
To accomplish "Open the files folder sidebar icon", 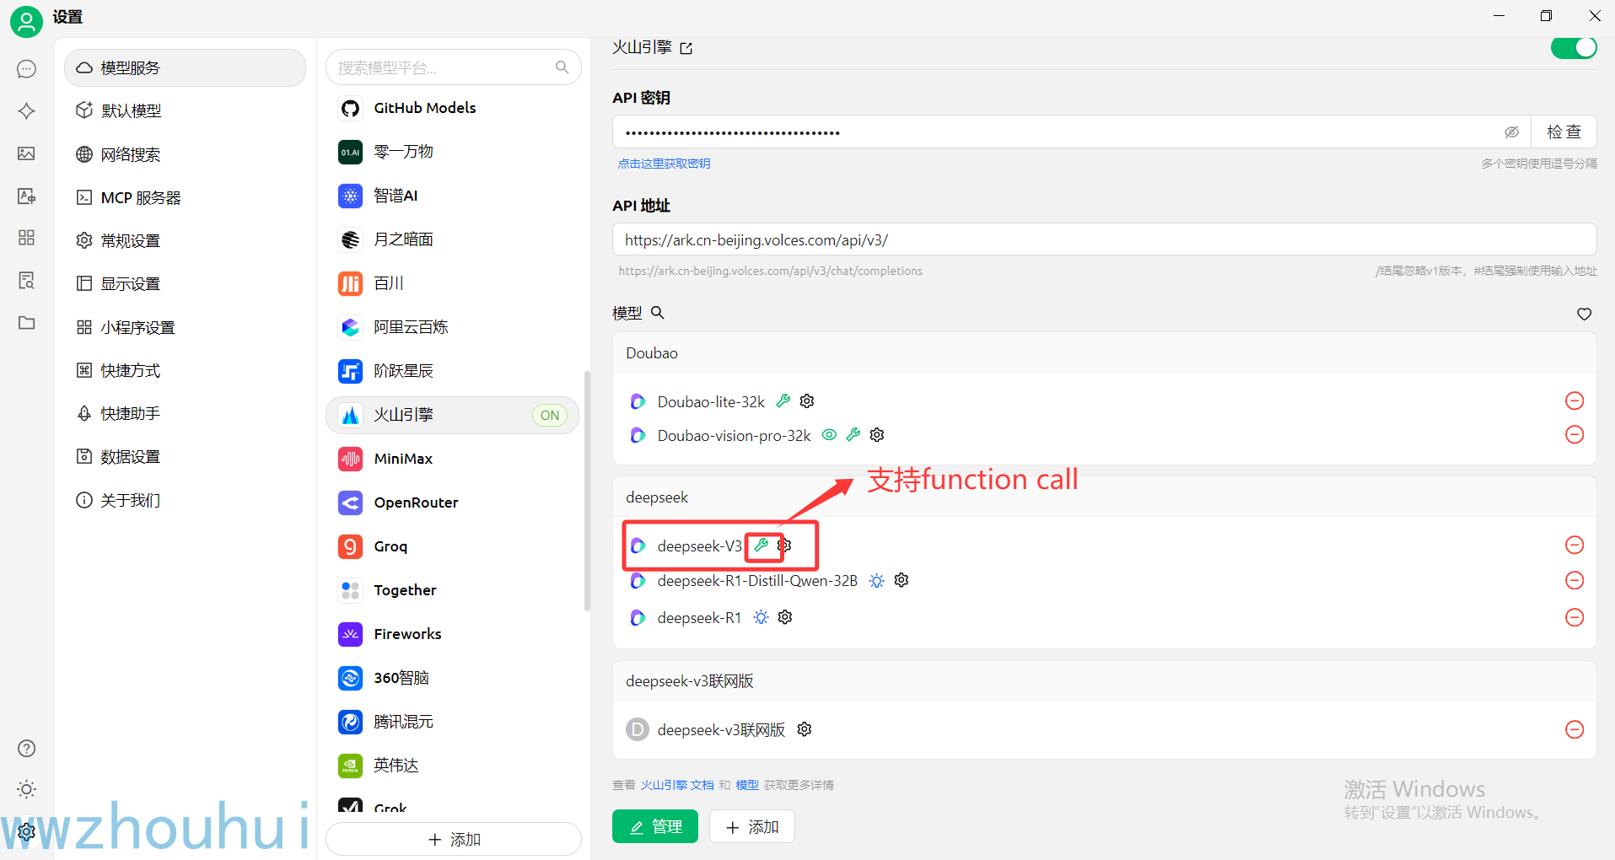I will click(26, 323).
